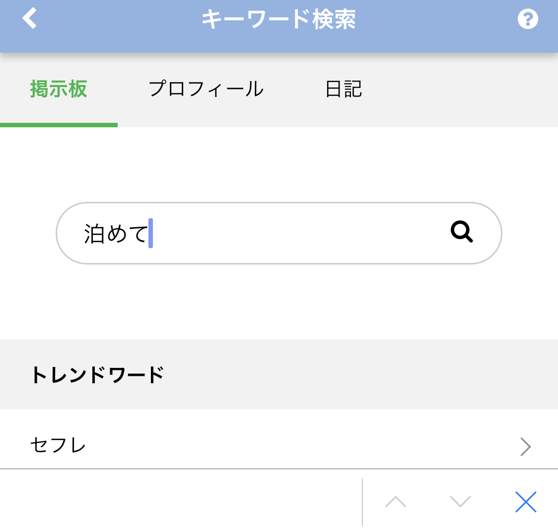Click the vertical divider in keyboard toolbar
558x532 pixels.
362,502
